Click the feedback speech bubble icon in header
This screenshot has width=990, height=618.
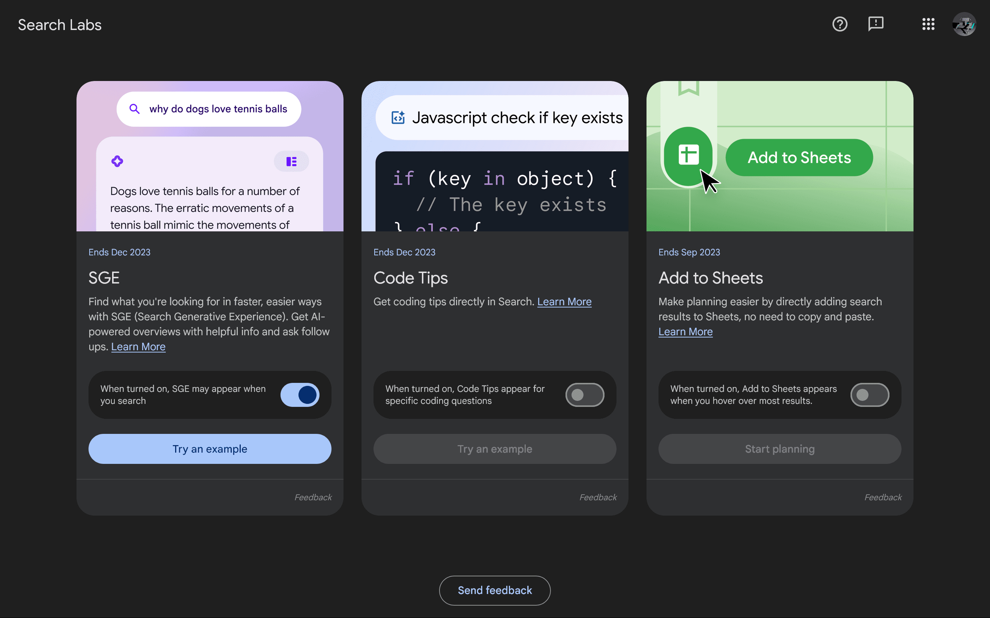point(876,24)
